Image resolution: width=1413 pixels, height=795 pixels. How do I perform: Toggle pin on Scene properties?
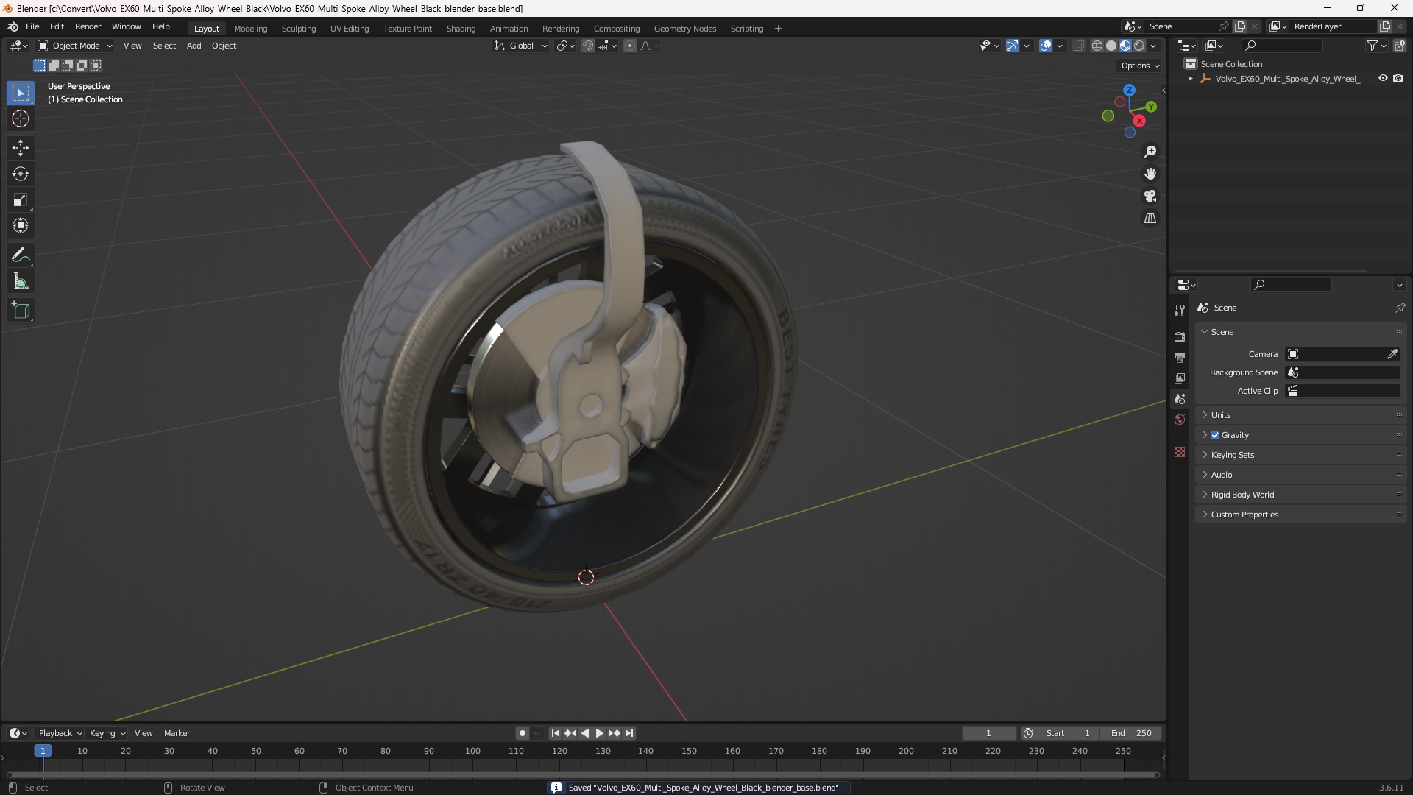tap(1400, 308)
